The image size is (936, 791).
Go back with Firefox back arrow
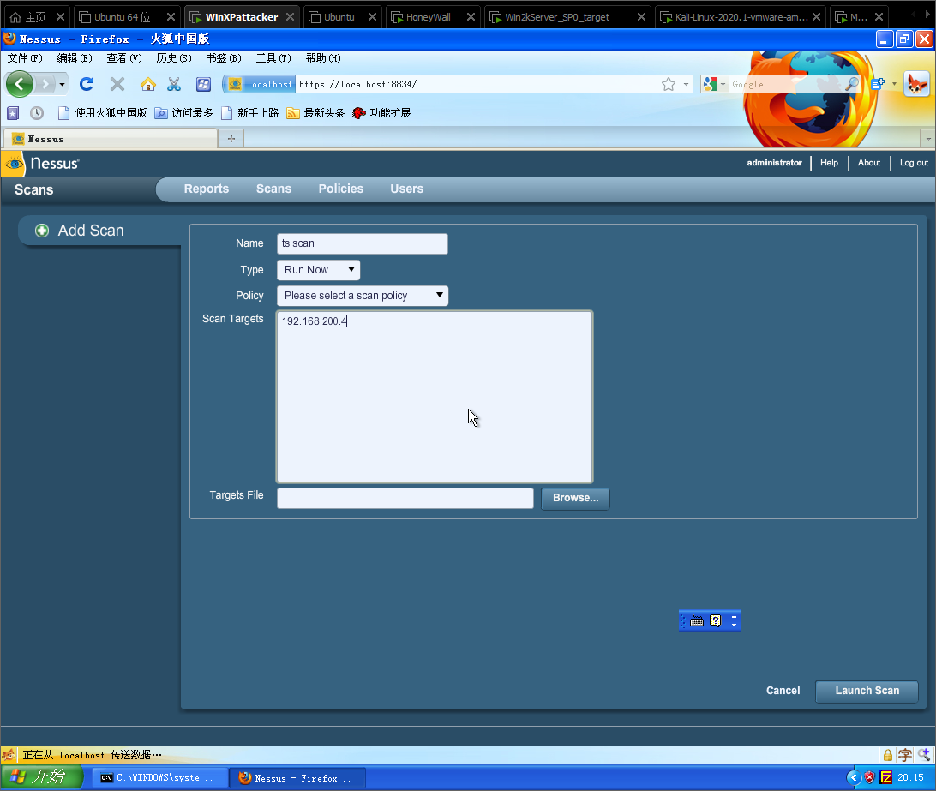pyautogui.click(x=19, y=84)
